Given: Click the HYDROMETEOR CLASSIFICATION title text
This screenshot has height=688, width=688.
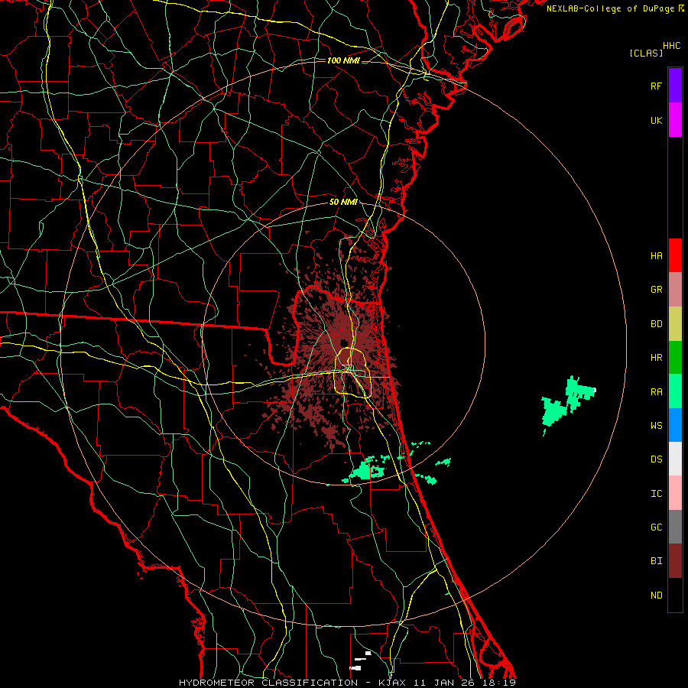Looking at the screenshot, I should coord(268,683).
